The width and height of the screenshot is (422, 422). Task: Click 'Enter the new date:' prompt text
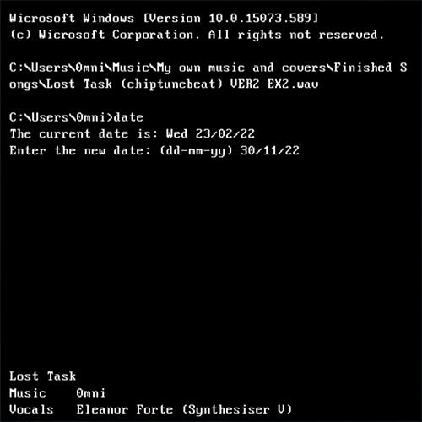(x=80, y=150)
